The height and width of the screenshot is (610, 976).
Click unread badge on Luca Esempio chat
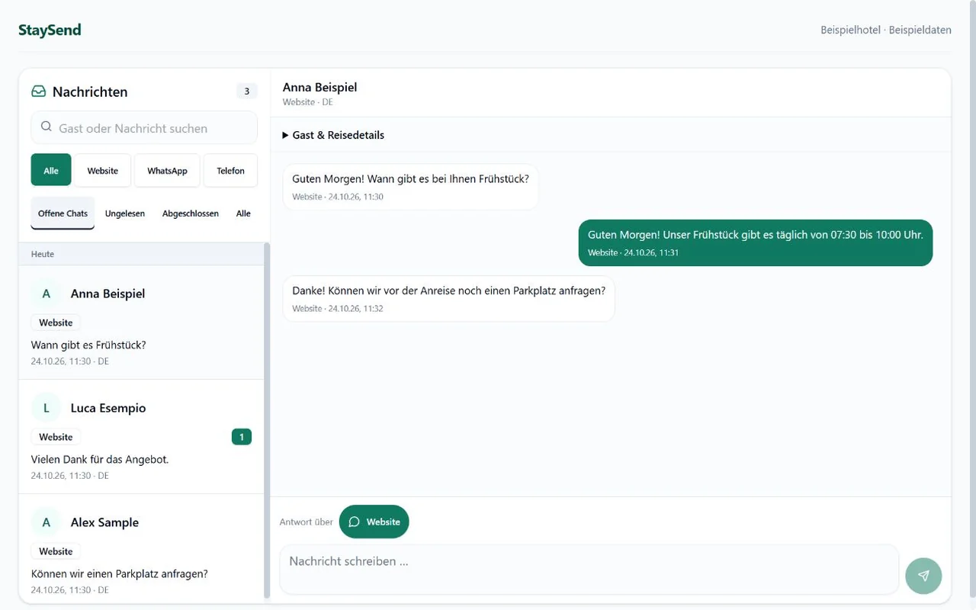click(242, 437)
